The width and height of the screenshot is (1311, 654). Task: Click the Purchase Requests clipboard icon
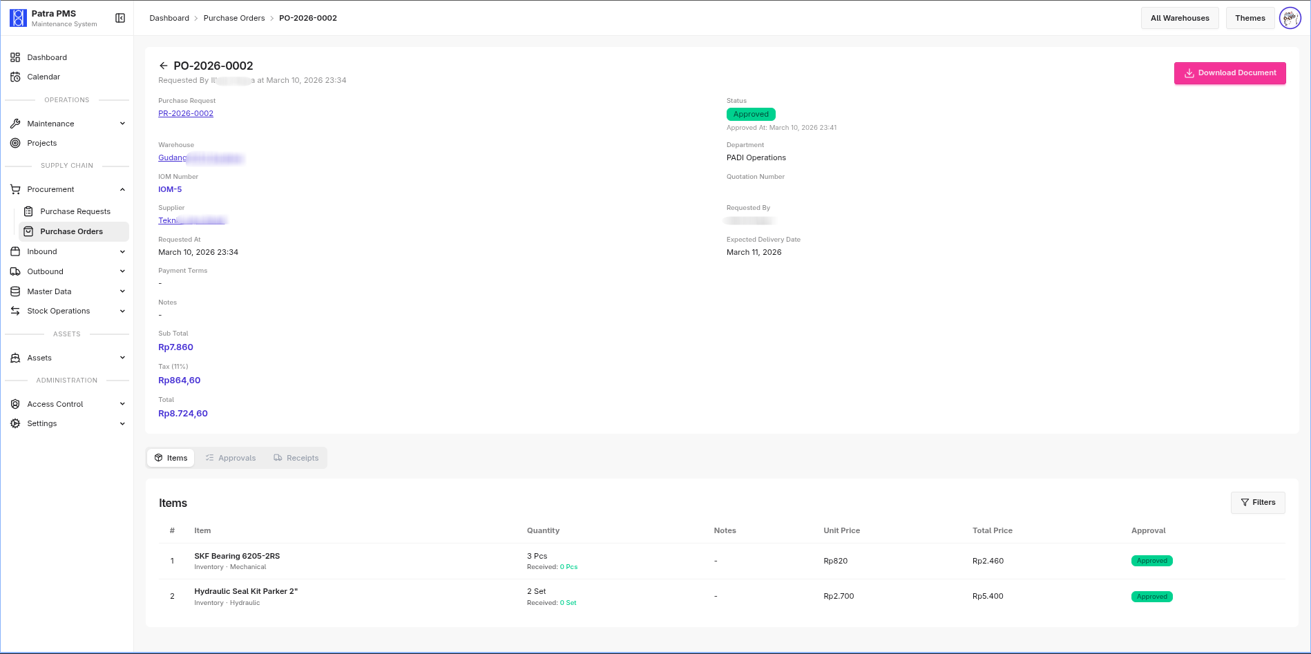point(28,211)
